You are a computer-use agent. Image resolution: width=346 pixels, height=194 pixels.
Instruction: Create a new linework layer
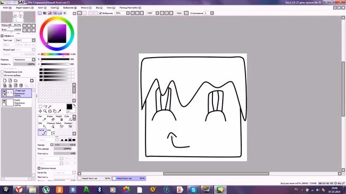10,81
